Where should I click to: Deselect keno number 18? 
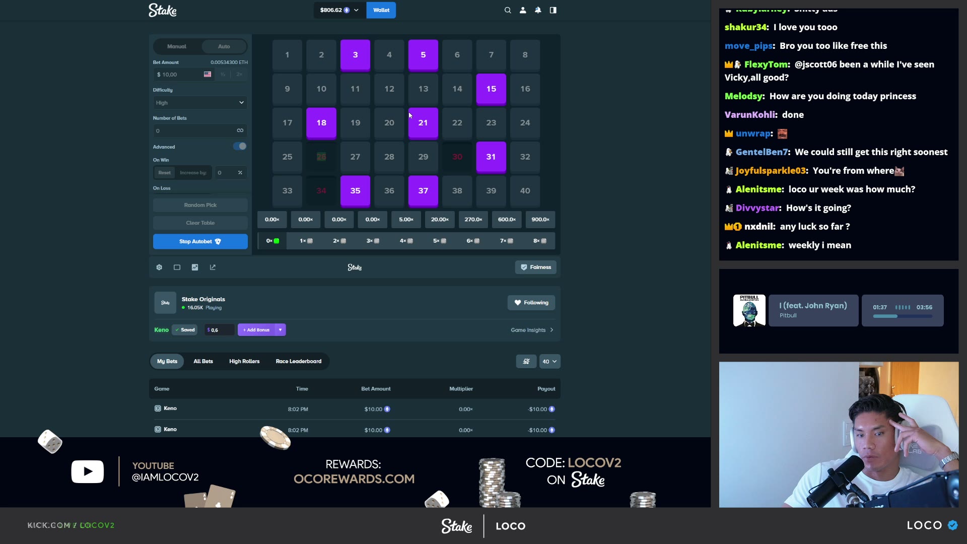pos(321,123)
